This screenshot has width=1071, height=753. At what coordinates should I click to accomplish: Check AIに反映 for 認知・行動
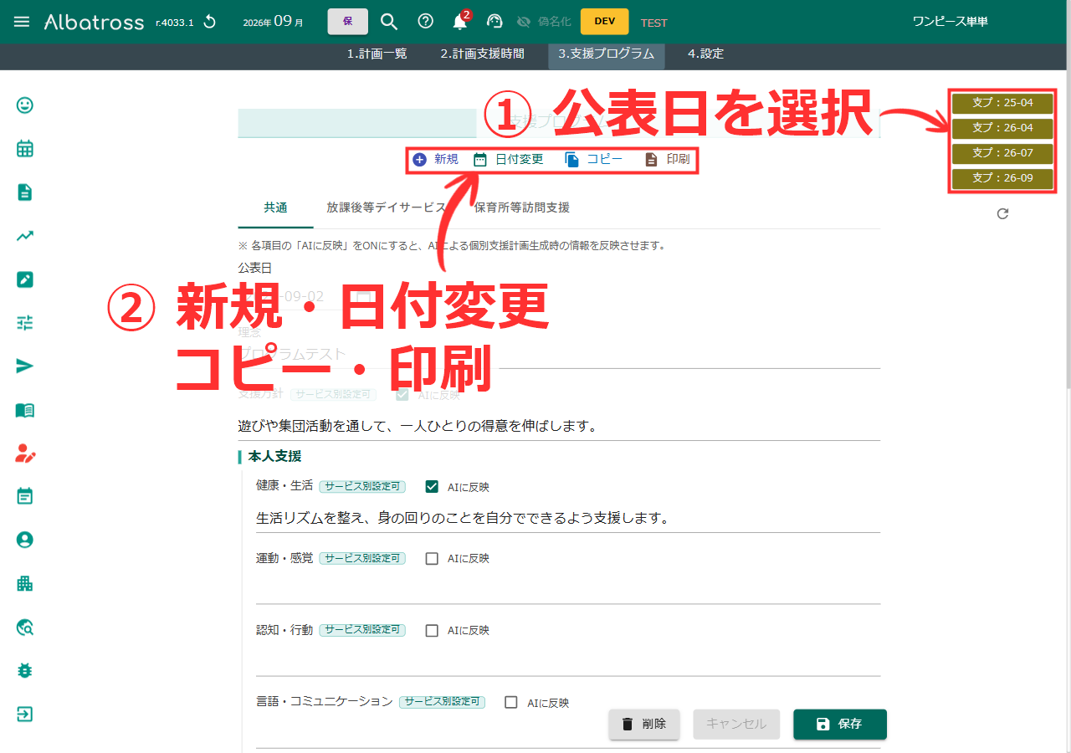click(x=432, y=630)
